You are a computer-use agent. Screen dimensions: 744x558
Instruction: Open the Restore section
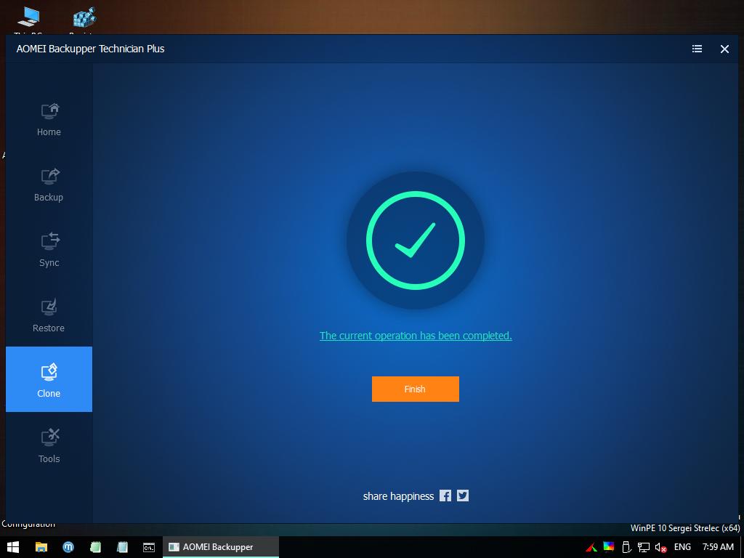tap(49, 317)
